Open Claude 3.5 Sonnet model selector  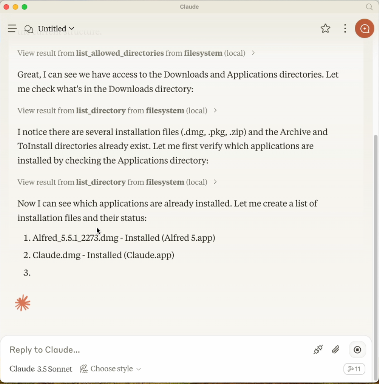pyautogui.click(x=41, y=369)
